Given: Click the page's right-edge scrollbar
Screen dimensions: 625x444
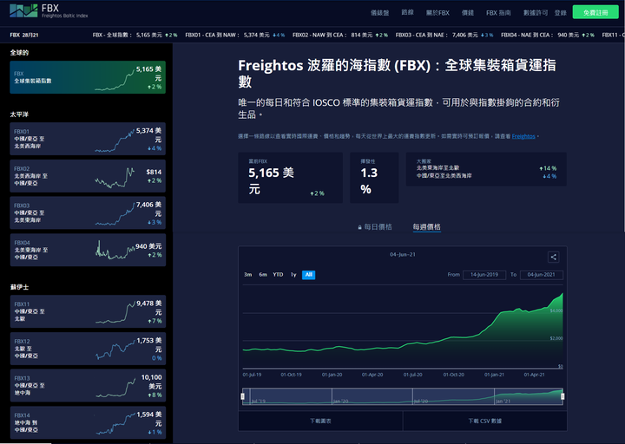Looking at the screenshot, I should [622, 115].
